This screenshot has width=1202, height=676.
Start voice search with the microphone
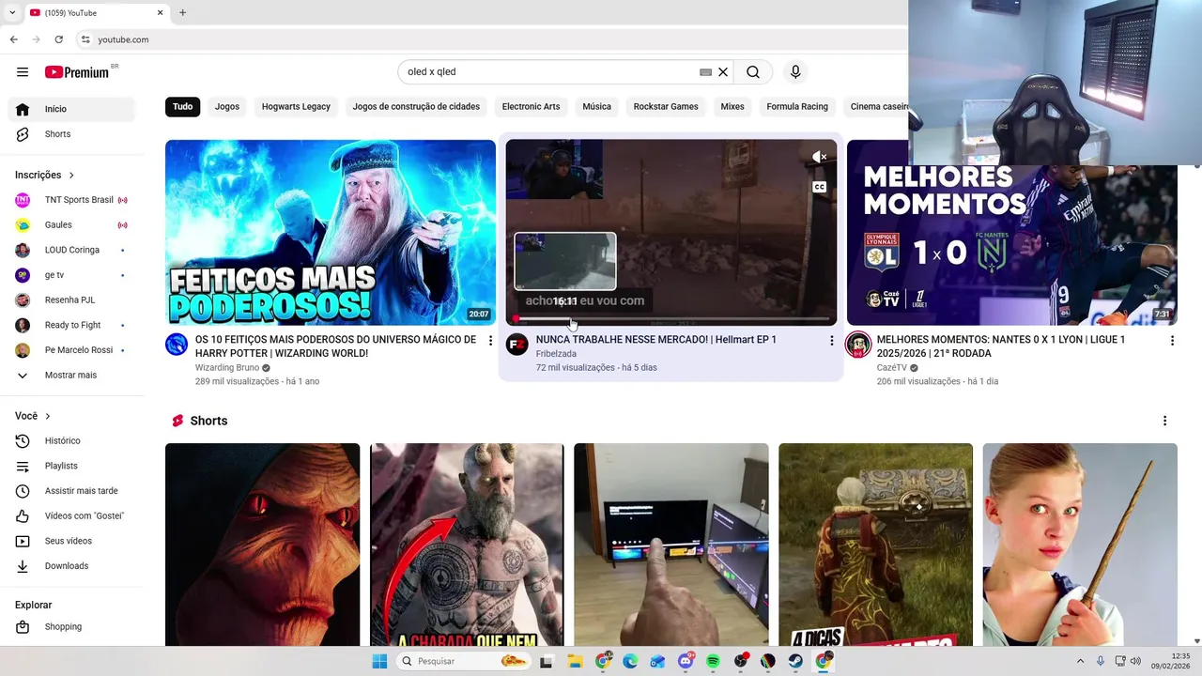click(795, 72)
